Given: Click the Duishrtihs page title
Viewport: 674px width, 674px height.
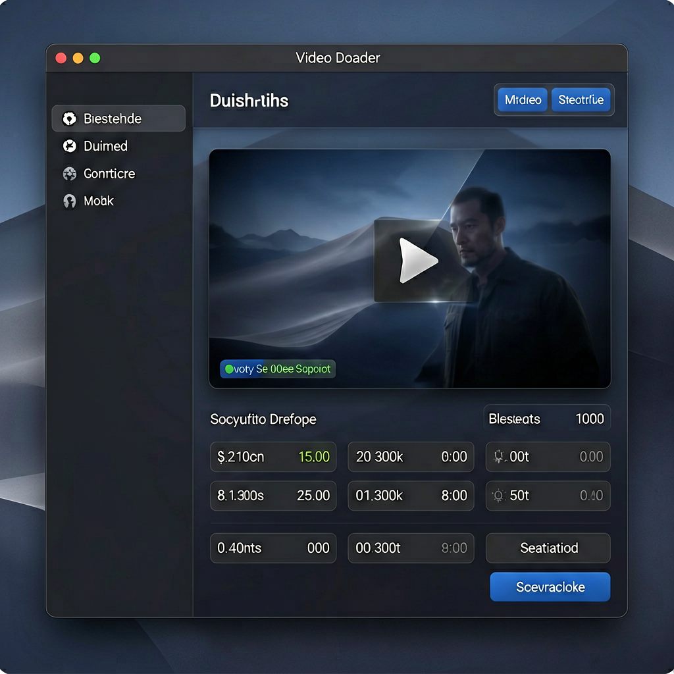Looking at the screenshot, I should point(249,101).
